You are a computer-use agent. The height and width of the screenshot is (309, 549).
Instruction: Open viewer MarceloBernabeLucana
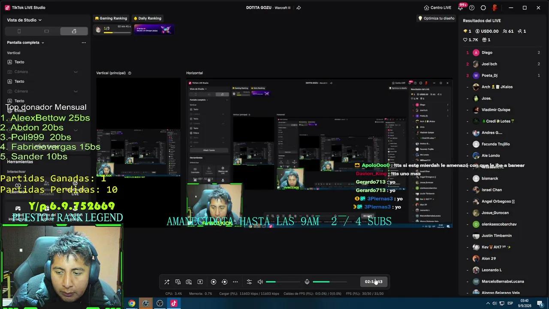[x=503, y=282]
